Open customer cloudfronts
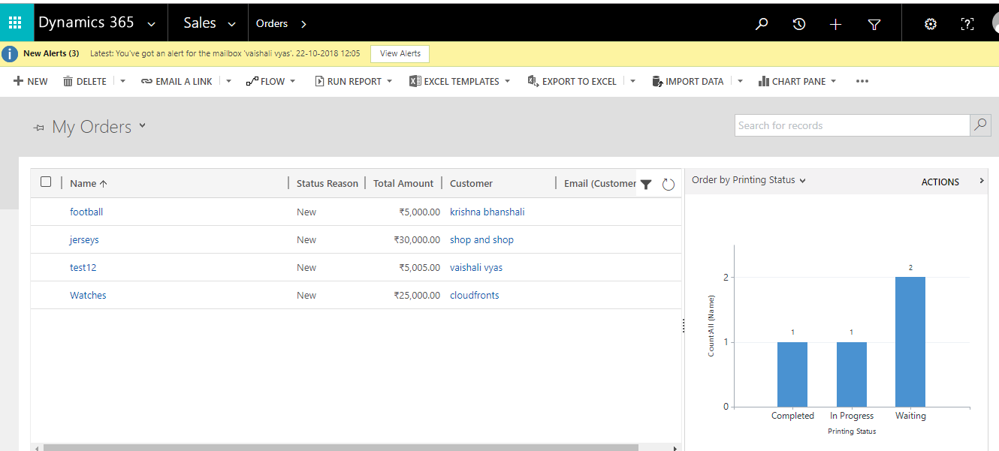This screenshot has height=451, width=999. [474, 295]
